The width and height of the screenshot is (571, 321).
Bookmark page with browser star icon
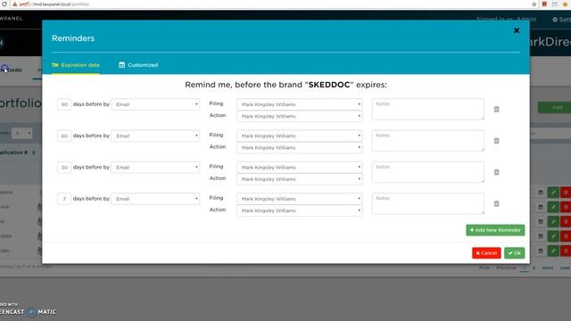534,4
